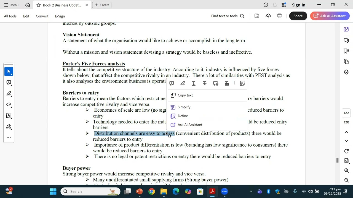Viewport: 353px width, 198px height.
Task: Open Layers panel in right sidebar
Action: pyautogui.click(x=346, y=72)
